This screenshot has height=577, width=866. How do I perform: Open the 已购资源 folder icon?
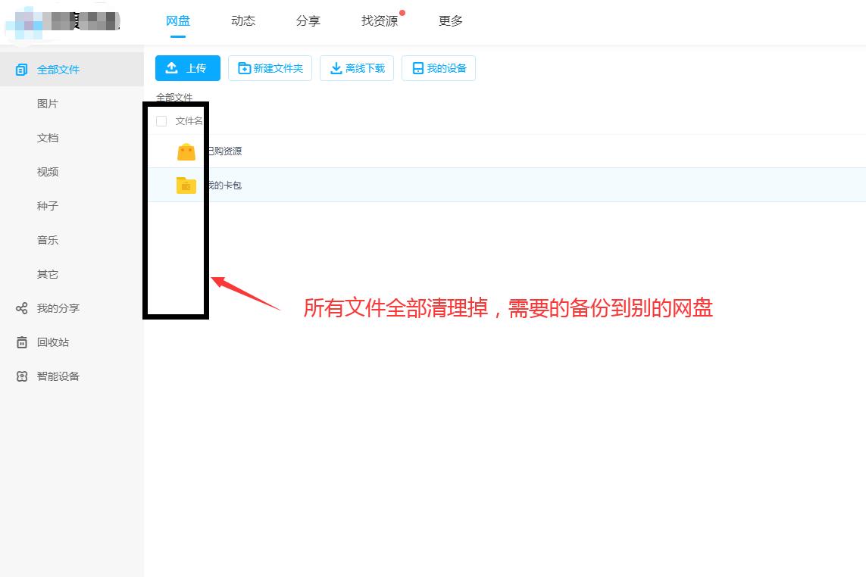pos(186,151)
